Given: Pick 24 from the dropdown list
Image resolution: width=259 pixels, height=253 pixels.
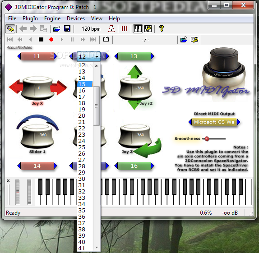Looking at the screenshot, I should 85,141.
